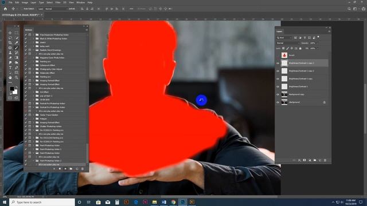Click the Lock position icon in Layers panel
Image resolution: width=367 pixels, height=206 pixels.
(x=292, y=48)
